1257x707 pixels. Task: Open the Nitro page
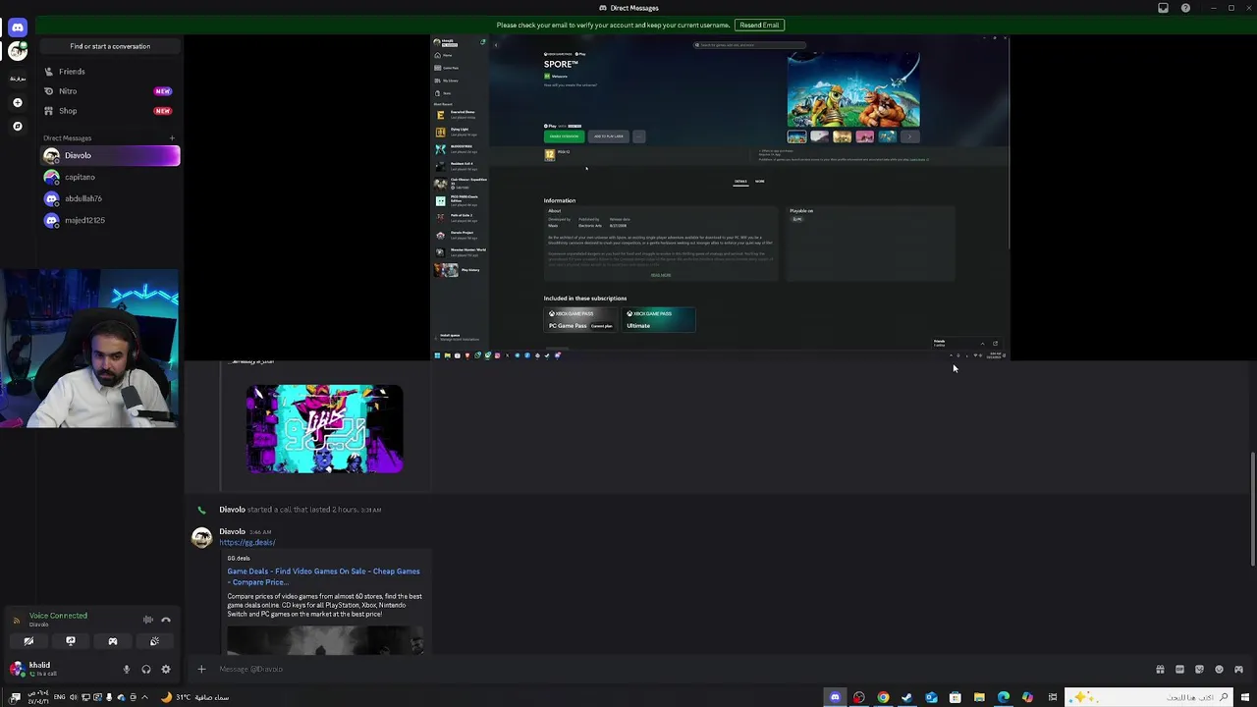[110, 91]
